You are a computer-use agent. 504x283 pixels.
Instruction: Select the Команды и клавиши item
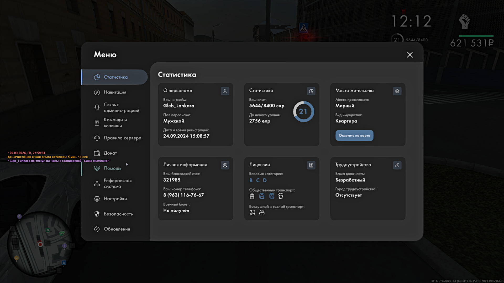coord(115,123)
